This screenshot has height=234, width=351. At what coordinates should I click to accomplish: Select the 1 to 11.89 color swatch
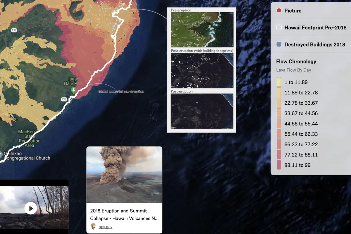279,82
